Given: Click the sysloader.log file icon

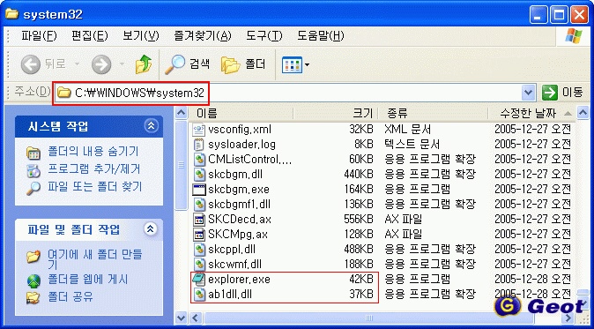Looking at the screenshot, I should [x=199, y=145].
